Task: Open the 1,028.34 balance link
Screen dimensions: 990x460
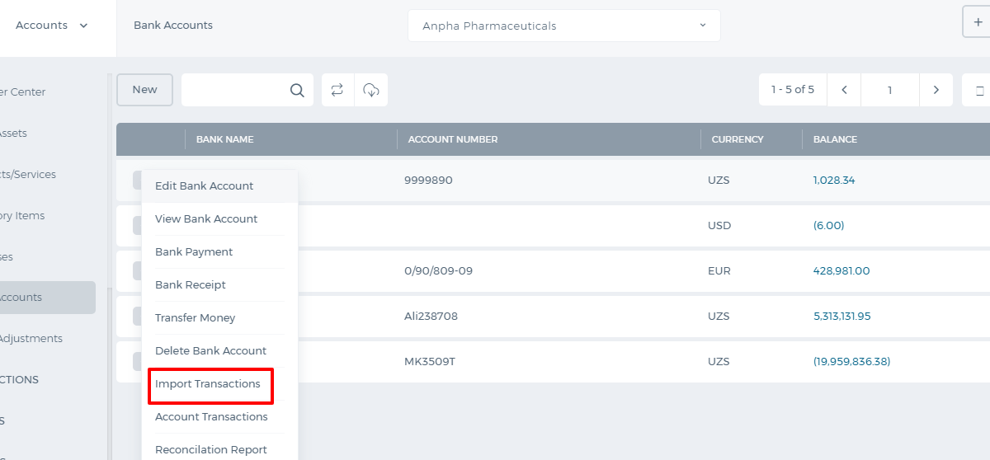Action: 834,180
